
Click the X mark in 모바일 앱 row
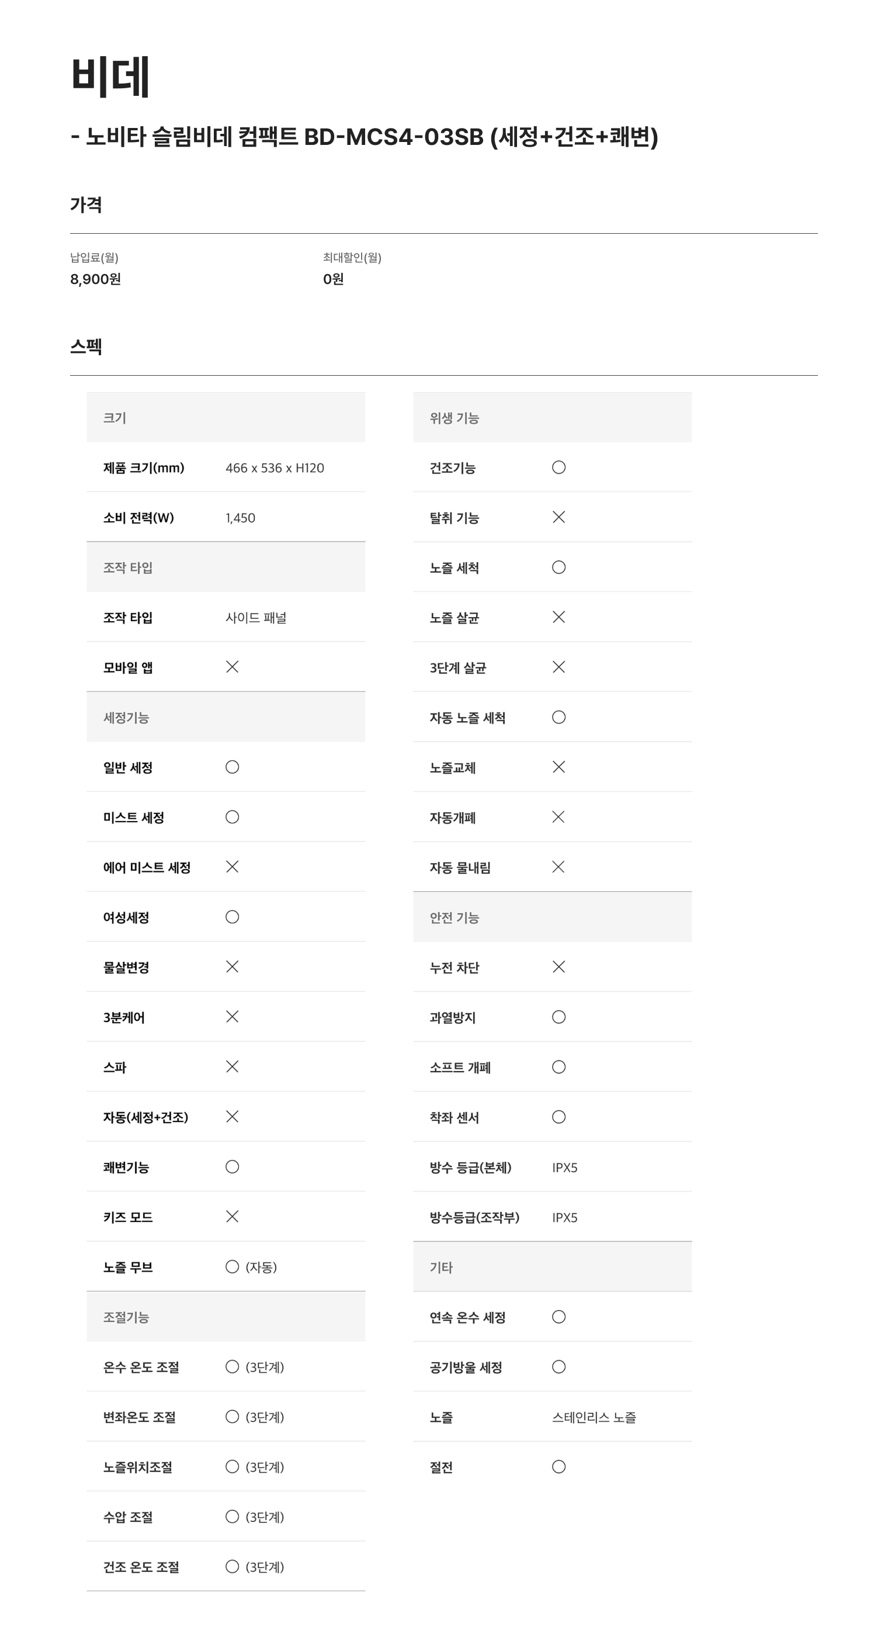coord(232,666)
